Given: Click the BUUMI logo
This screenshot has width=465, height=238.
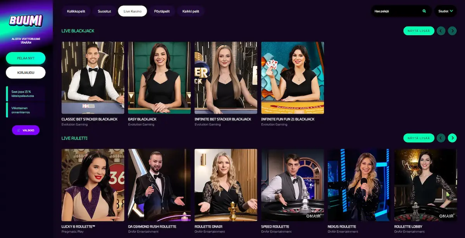Looking at the screenshot, I should 26,21.
